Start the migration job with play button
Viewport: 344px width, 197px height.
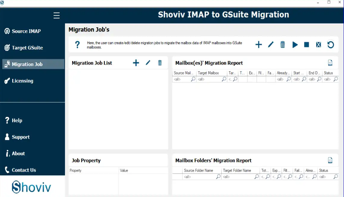[295, 45]
